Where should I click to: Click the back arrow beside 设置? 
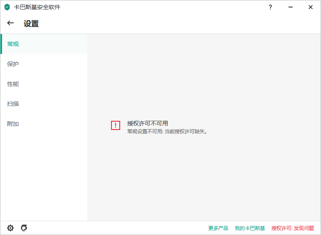pyautogui.click(x=10, y=23)
